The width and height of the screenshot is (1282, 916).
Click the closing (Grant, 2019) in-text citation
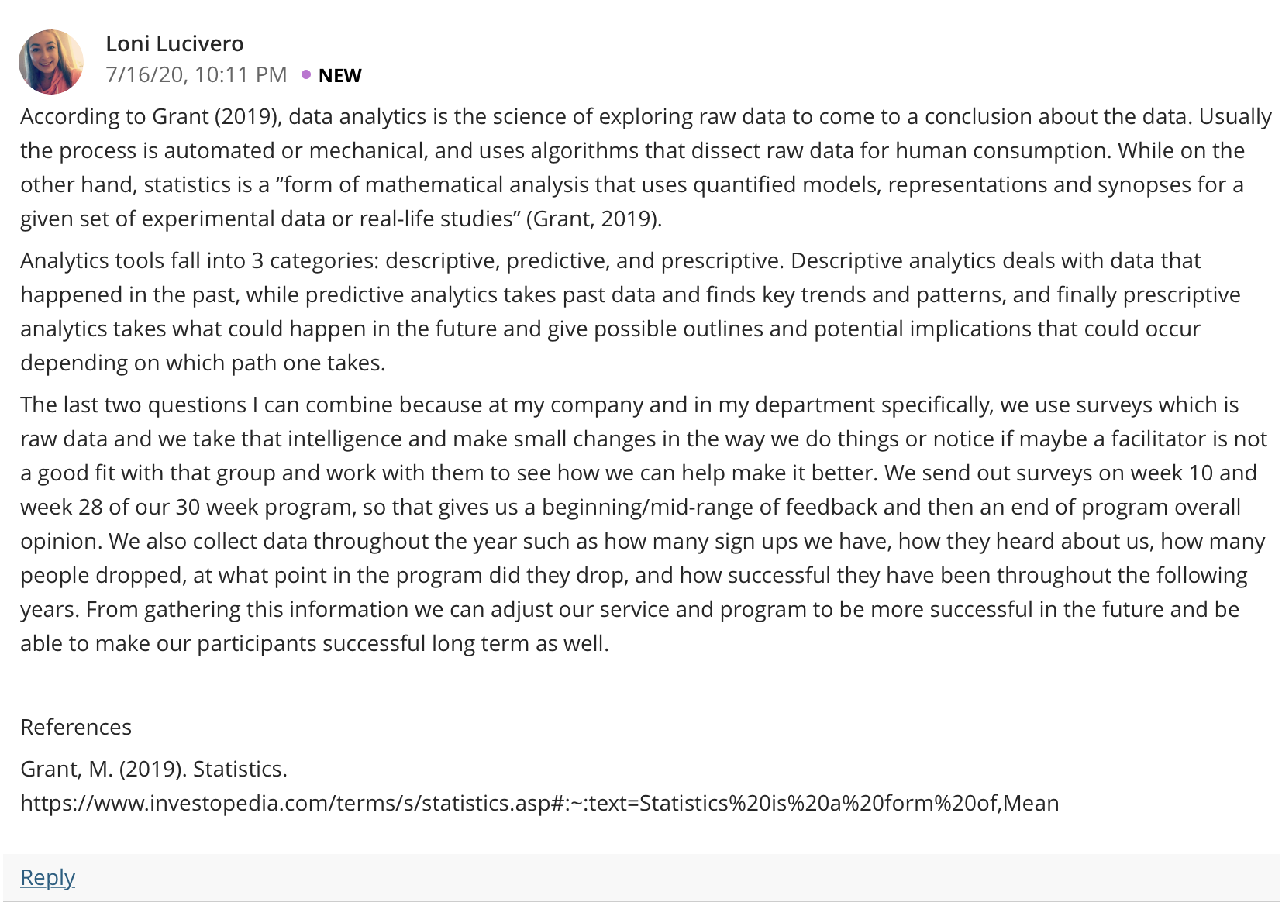click(594, 219)
